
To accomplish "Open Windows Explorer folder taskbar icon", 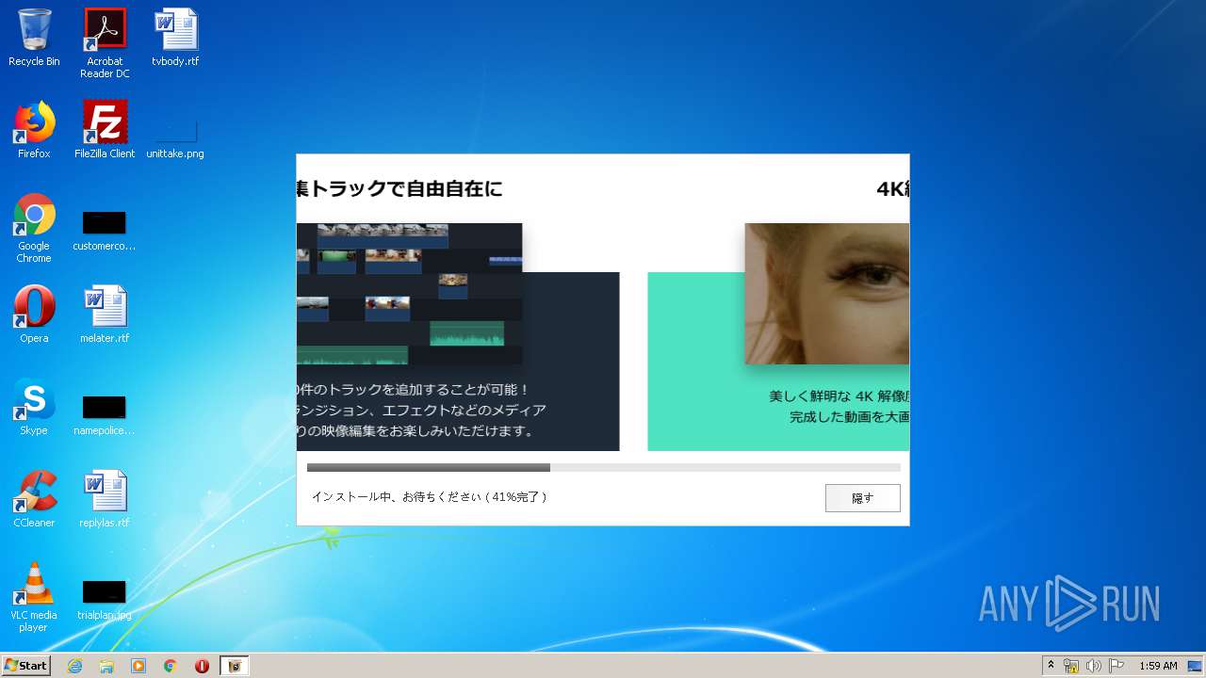I will point(106,666).
